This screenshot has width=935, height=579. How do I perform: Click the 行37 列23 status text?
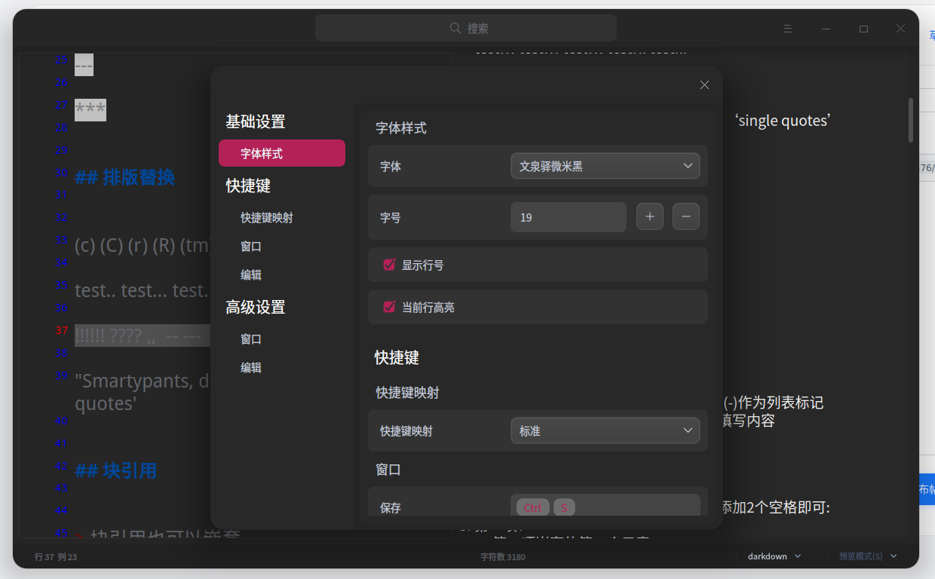pyautogui.click(x=57, y=557)
